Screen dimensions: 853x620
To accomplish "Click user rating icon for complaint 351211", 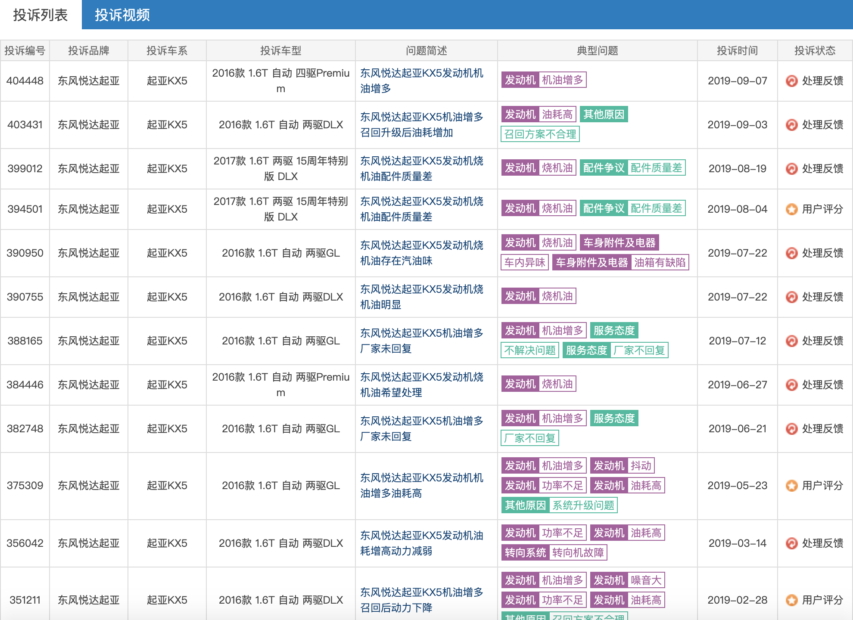I will point(791,600).
